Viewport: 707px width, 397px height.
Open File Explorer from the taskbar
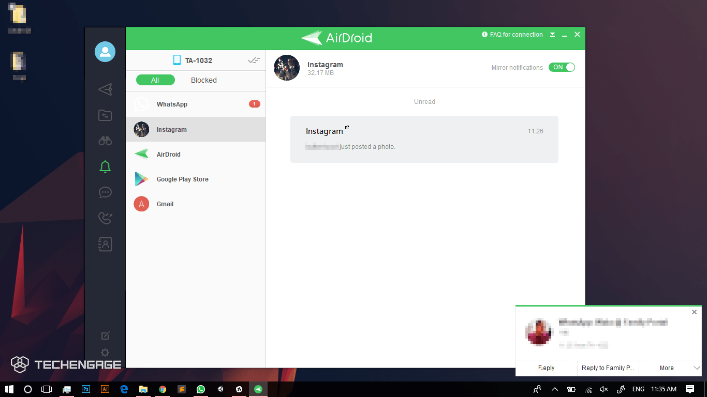click(x=143, y=389)
